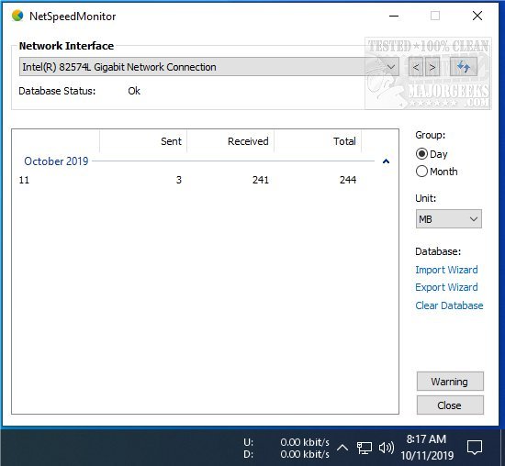Open the Action Center notification icon

click(475, 448)
